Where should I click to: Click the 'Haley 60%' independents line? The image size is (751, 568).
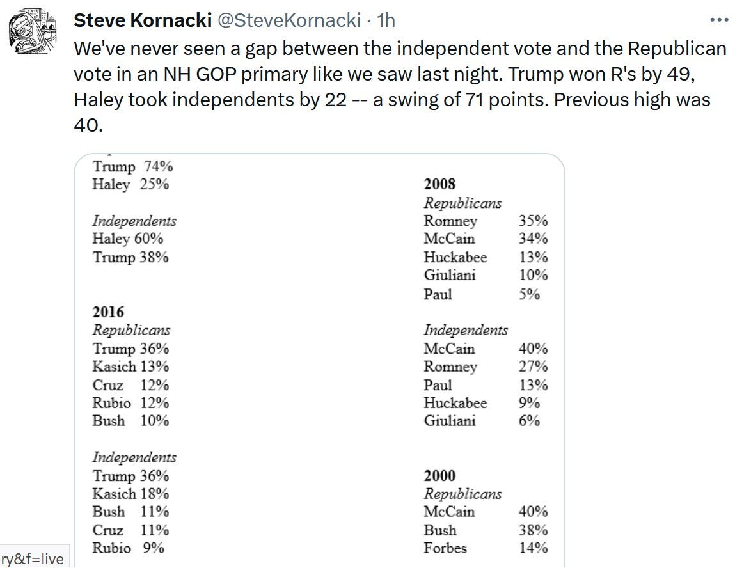(x=128, y=239)
